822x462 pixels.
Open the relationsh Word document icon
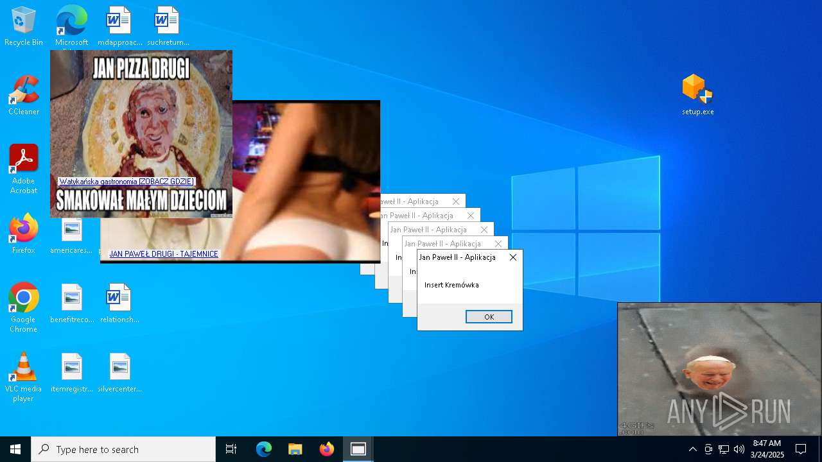(119, 304)
